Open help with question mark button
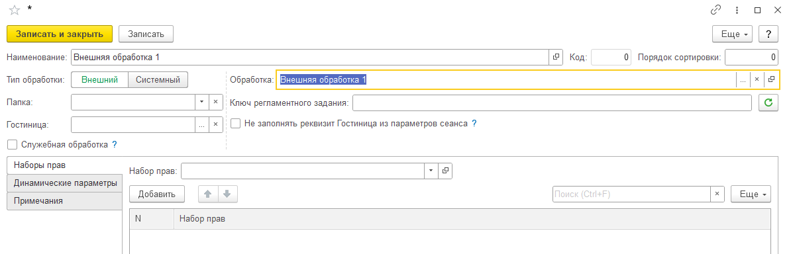 [768, 34]
